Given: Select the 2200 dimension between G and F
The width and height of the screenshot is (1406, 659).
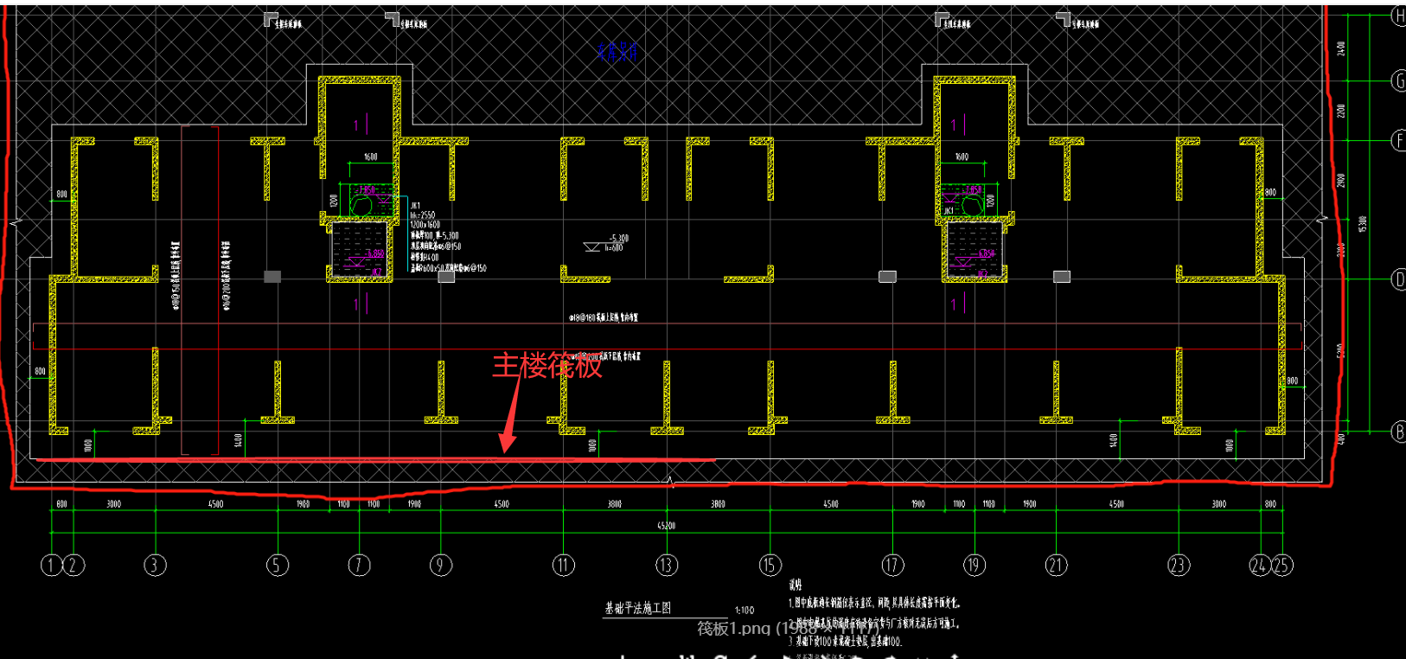Looking at the screenshot, I should point(1341,111).
